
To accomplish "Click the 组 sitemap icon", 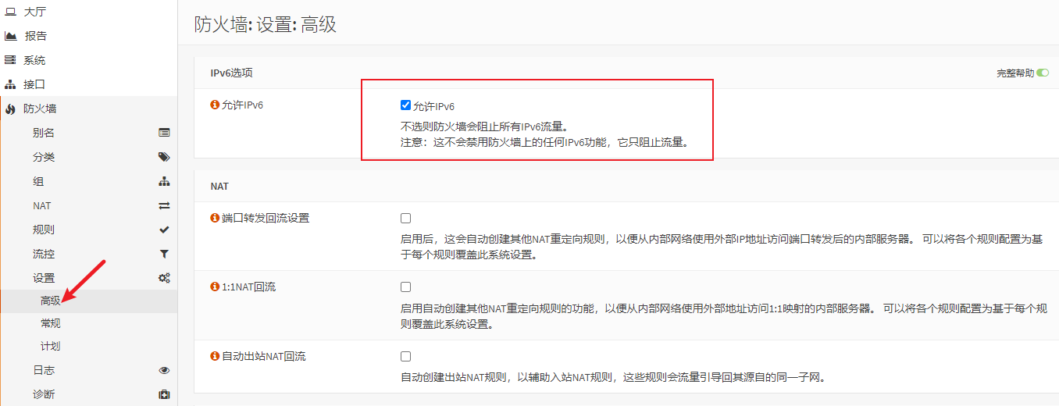I will pos(164,181).
